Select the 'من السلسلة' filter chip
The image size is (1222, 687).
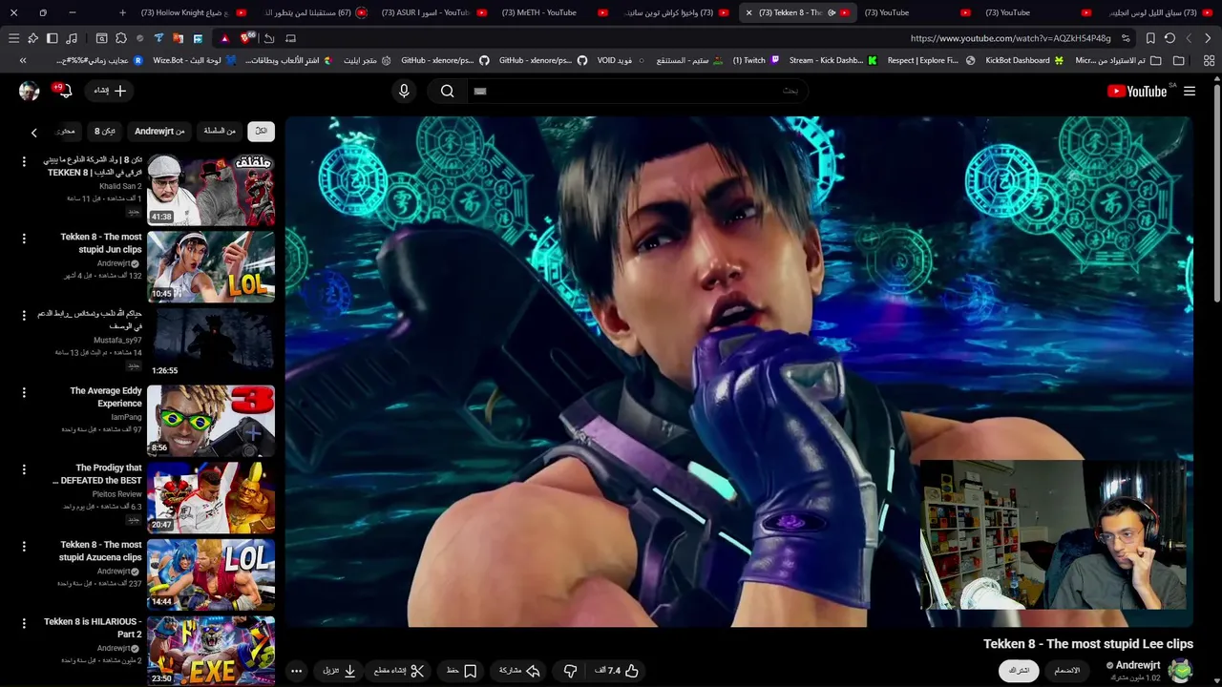pyautogui.click(x=220, y=131)
